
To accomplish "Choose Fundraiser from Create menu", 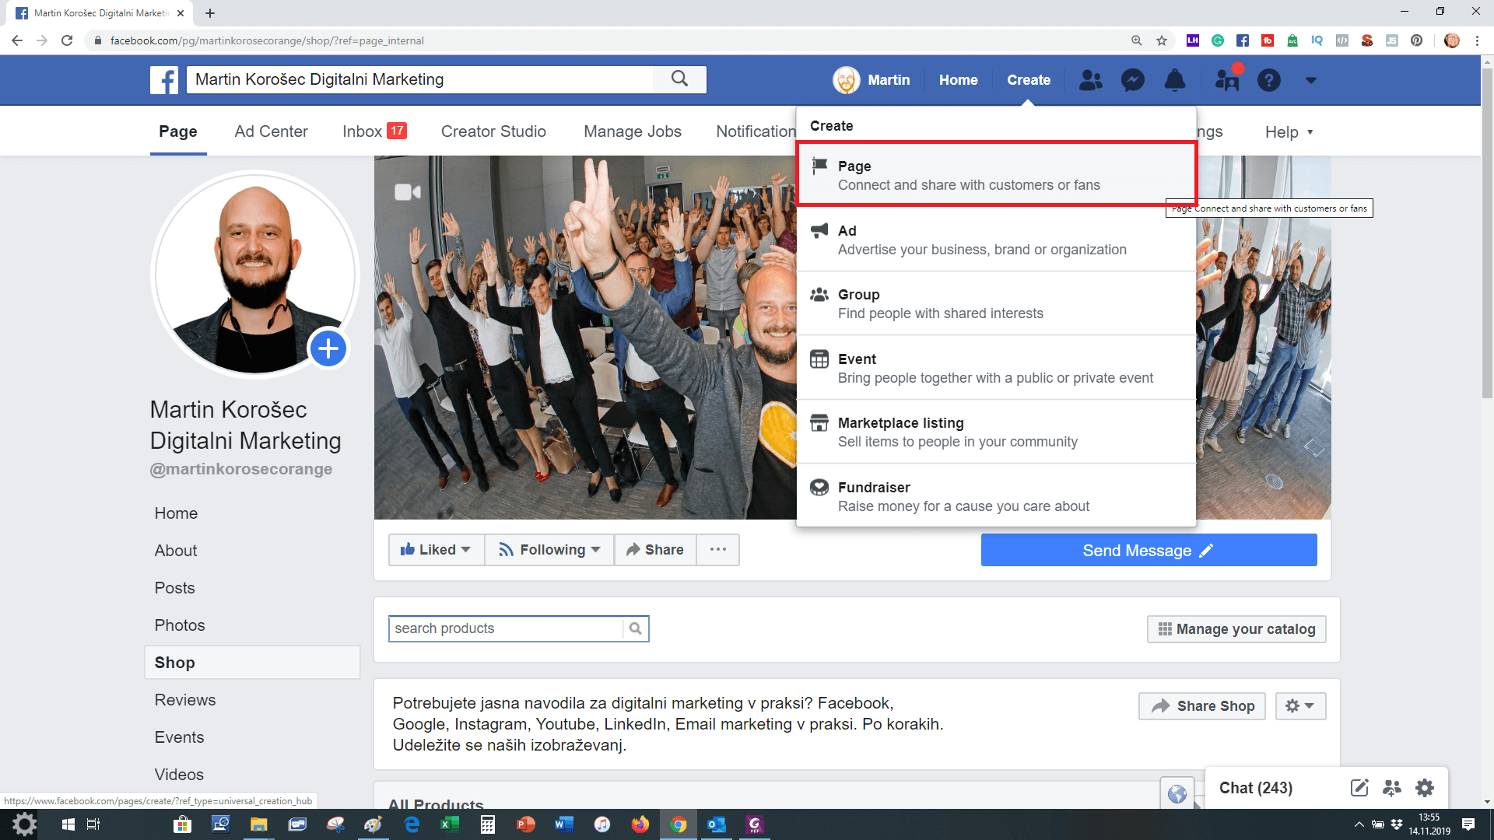I will coord(995,496).
